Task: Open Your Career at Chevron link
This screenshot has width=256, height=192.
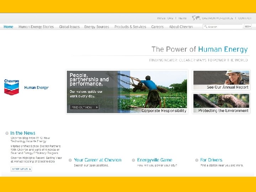Action: [98, 160]
